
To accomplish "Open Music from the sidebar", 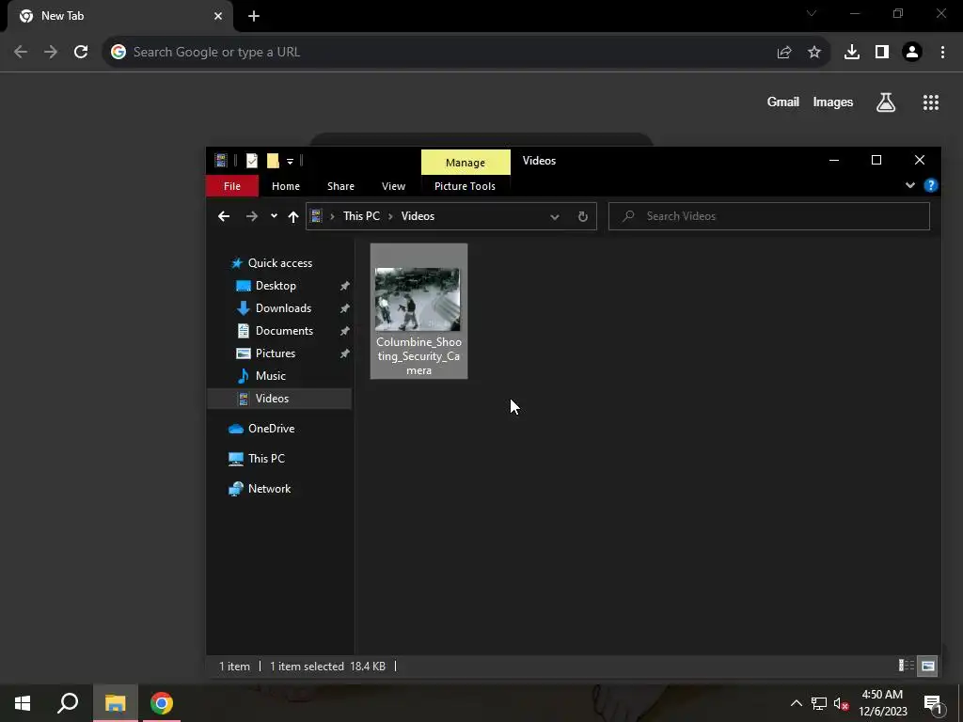I will 270,376.
